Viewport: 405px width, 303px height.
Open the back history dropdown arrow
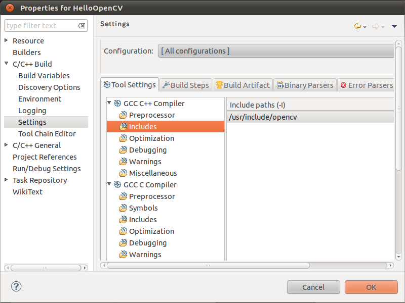[x=364, y=27]
